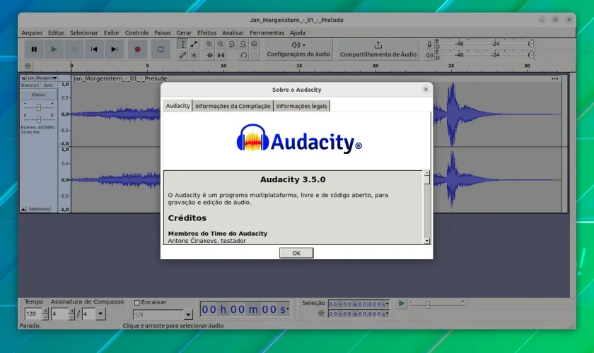
Task: Select the asterisk Multi-tool
Action: [x=194, y=55]
